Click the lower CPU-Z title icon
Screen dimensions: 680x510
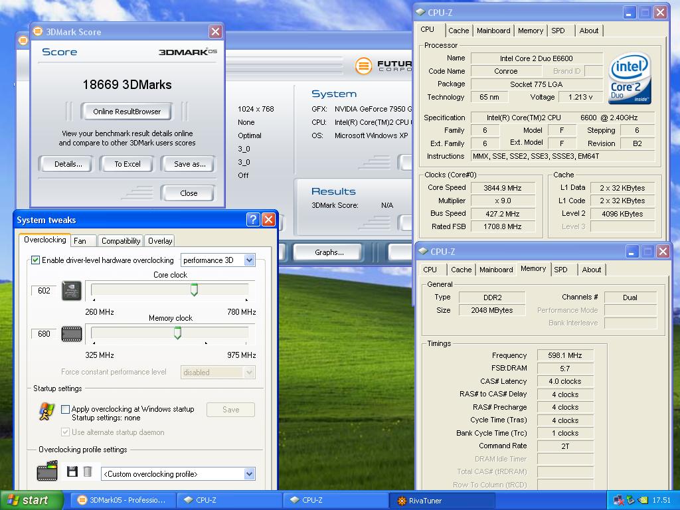click(x=423, y=252)
